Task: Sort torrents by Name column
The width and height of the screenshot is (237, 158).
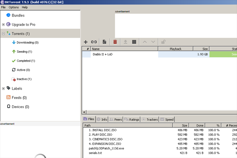Action: (x=124, y=49)
